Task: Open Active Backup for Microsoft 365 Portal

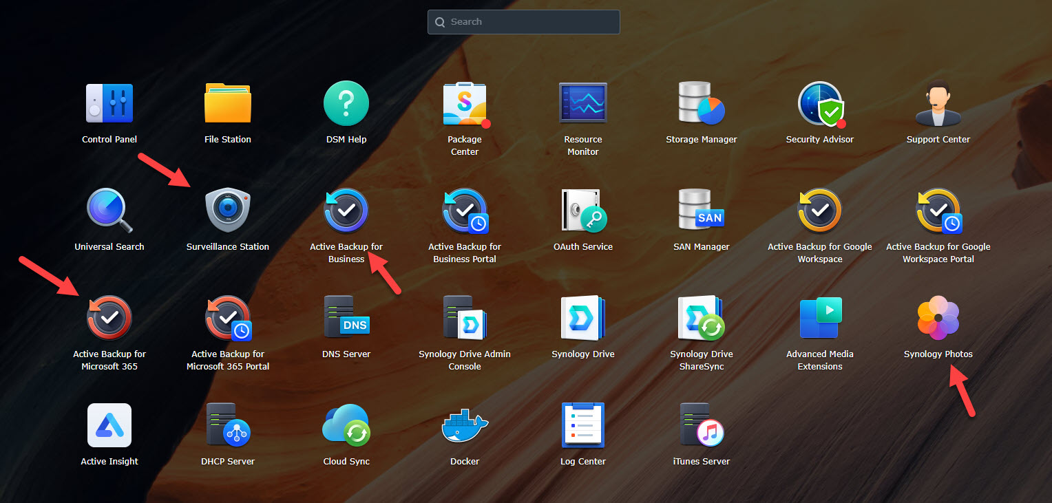Action: (x=228, y=318)
